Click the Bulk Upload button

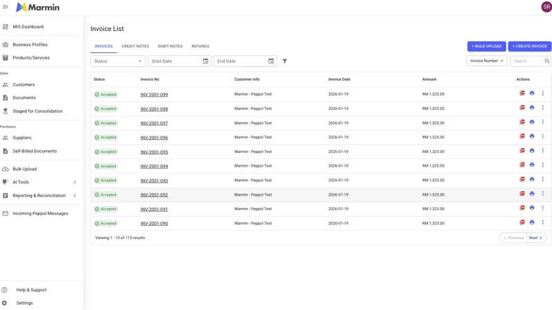(x=486, y=46)
